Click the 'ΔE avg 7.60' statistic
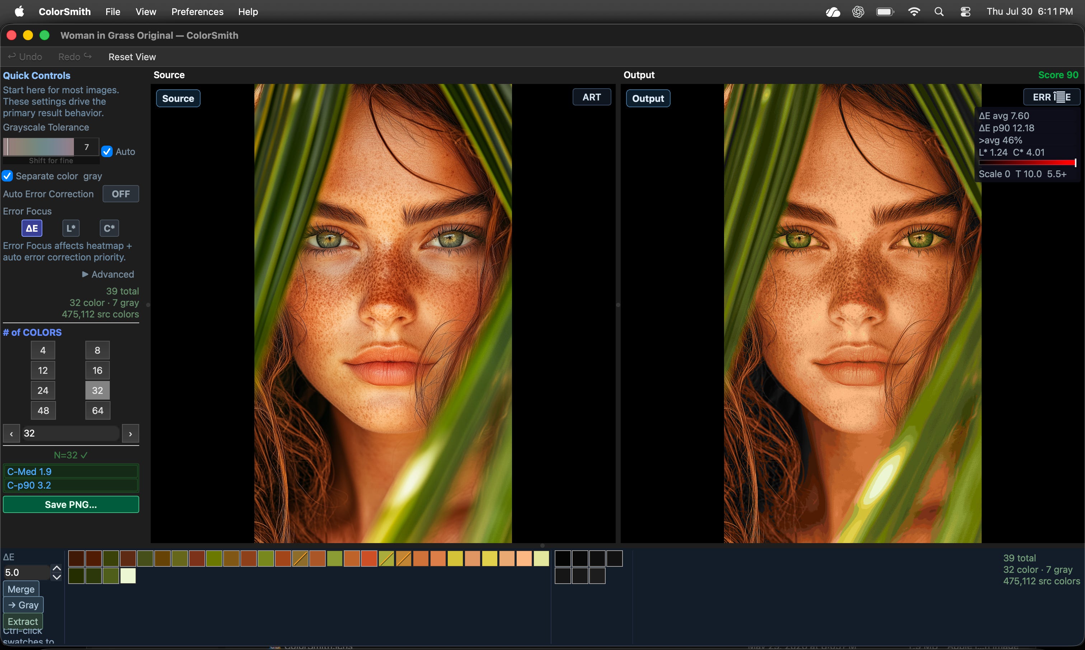Screen dimensions: 1085x650 coord(1004,116)
